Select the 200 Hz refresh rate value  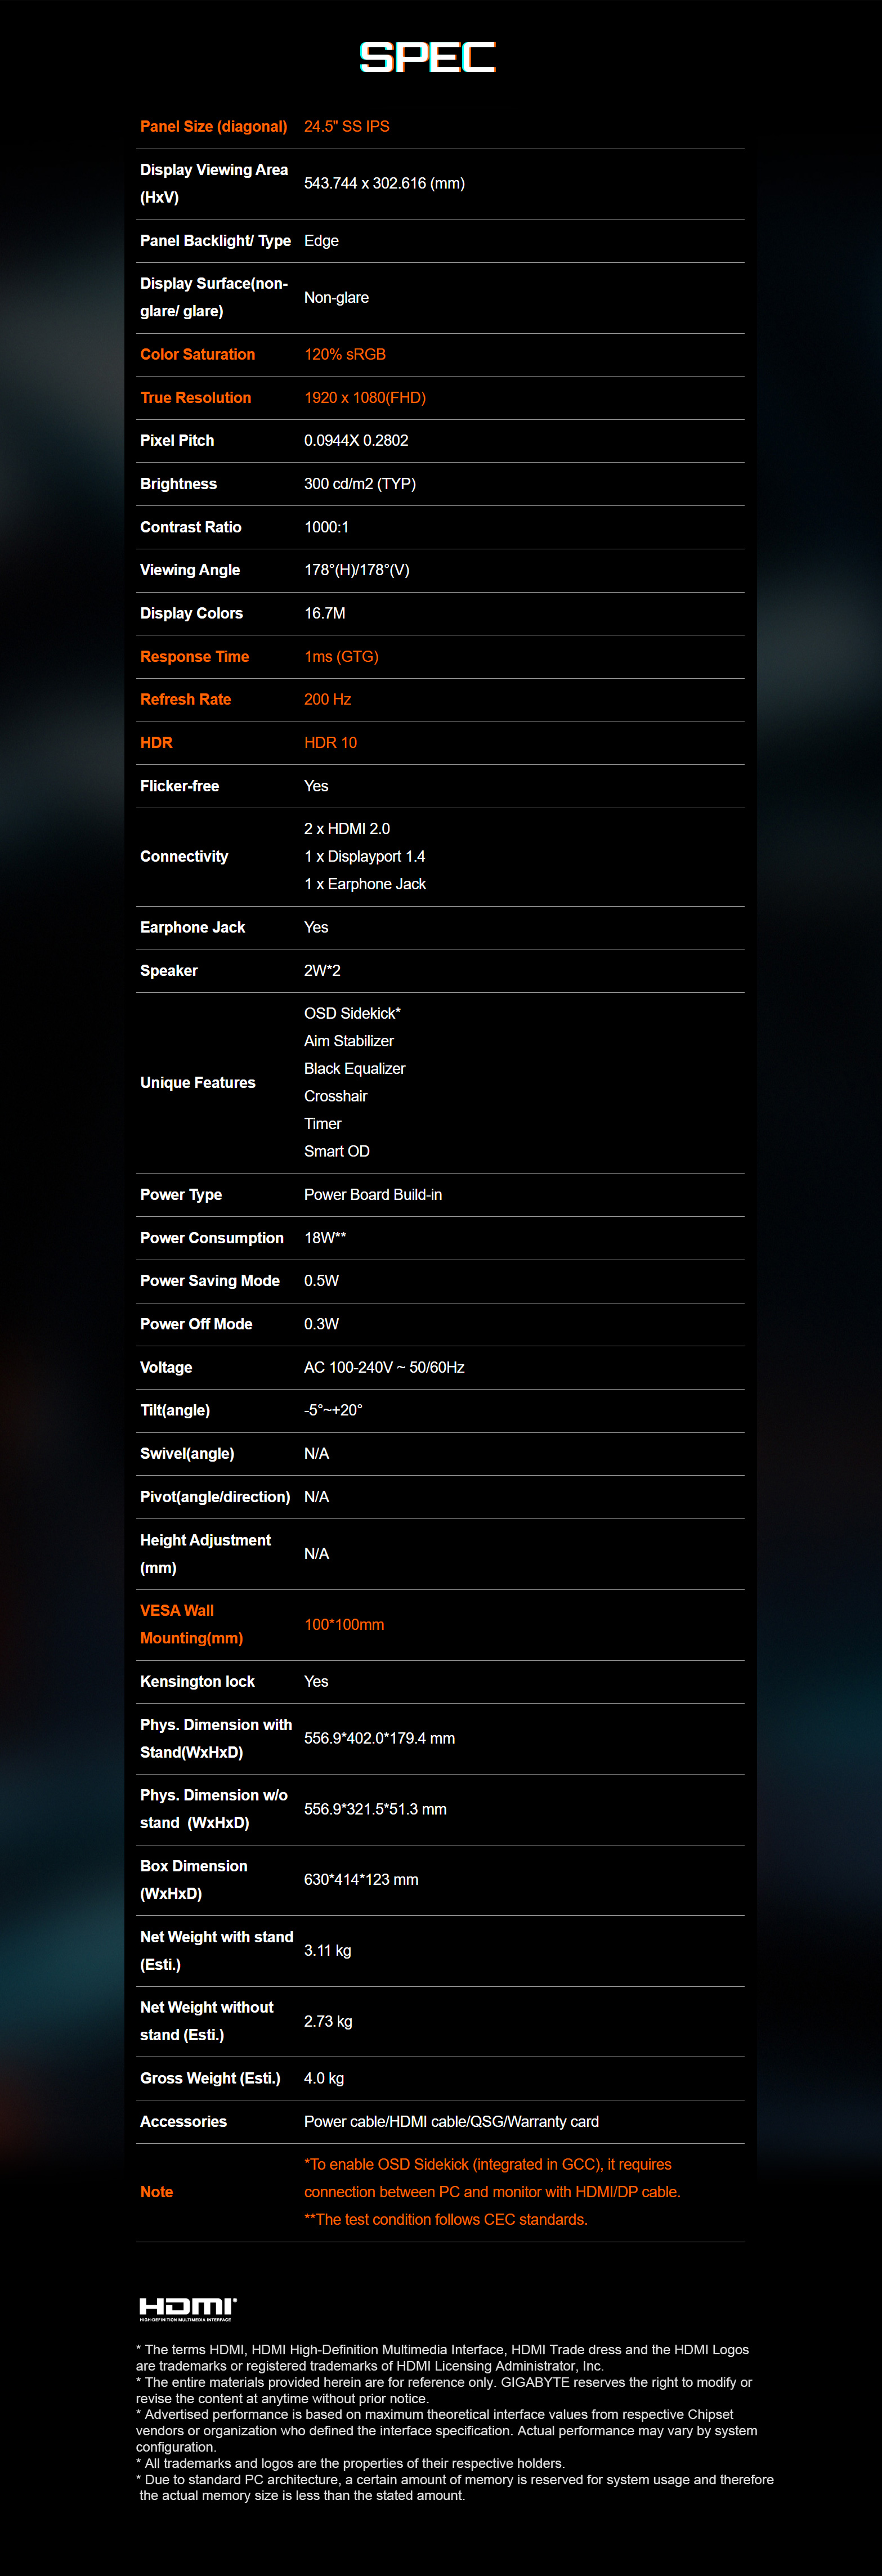[x=327, y=700]
